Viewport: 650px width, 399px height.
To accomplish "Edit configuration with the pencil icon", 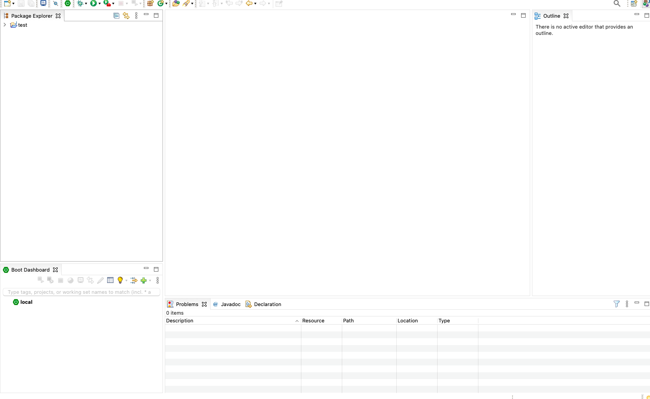I will [100, 280].
